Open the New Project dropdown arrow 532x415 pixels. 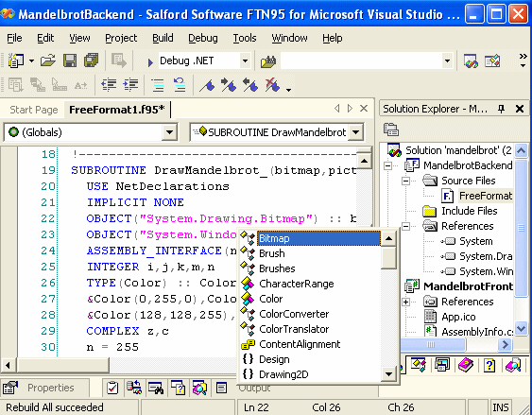pos(31,61)
